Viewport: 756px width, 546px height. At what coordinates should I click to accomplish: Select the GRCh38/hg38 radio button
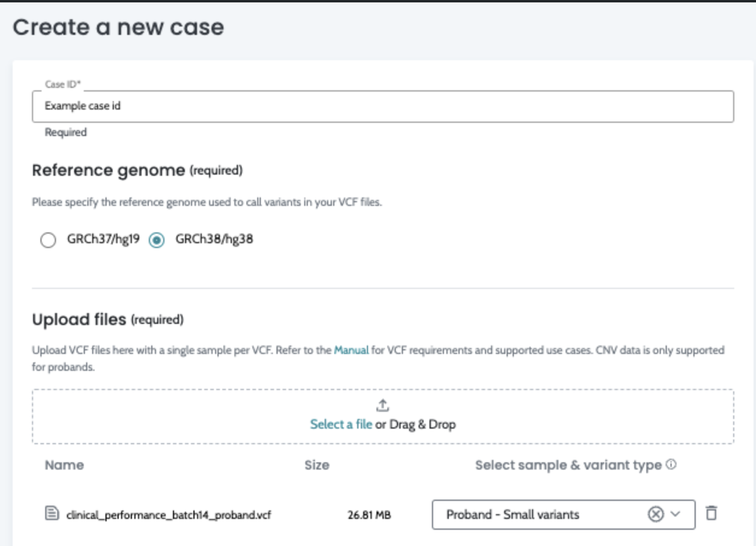pyautogui.click(x=157, y=240)
